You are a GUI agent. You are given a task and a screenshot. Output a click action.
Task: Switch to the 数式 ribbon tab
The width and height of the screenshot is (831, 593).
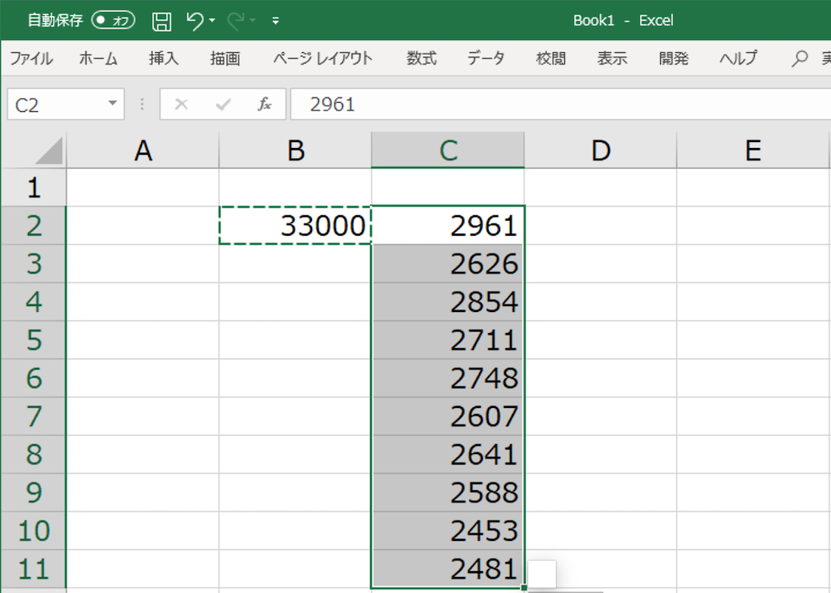421,59
